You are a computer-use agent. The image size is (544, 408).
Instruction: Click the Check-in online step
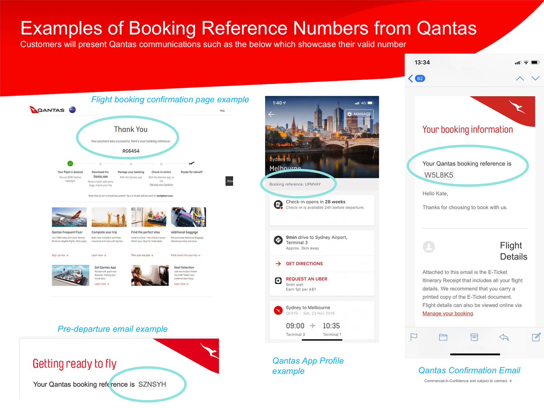pyautogui.click(x=161, y=172)
